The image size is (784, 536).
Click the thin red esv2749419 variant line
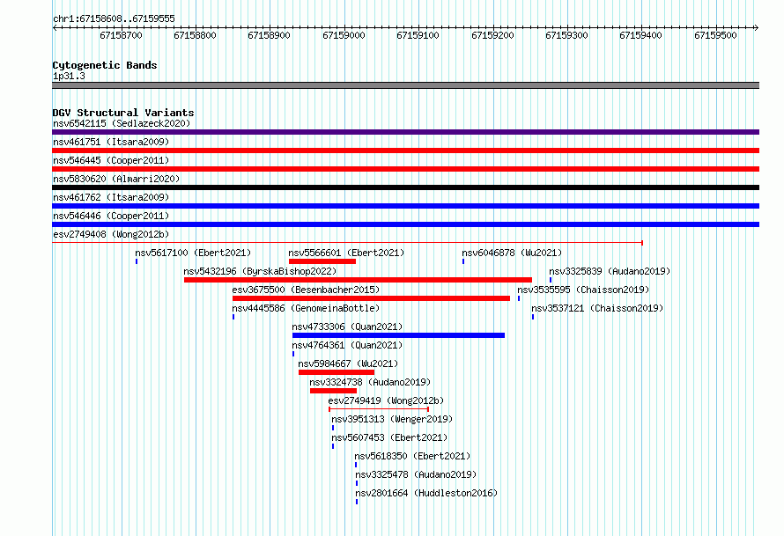379,409
